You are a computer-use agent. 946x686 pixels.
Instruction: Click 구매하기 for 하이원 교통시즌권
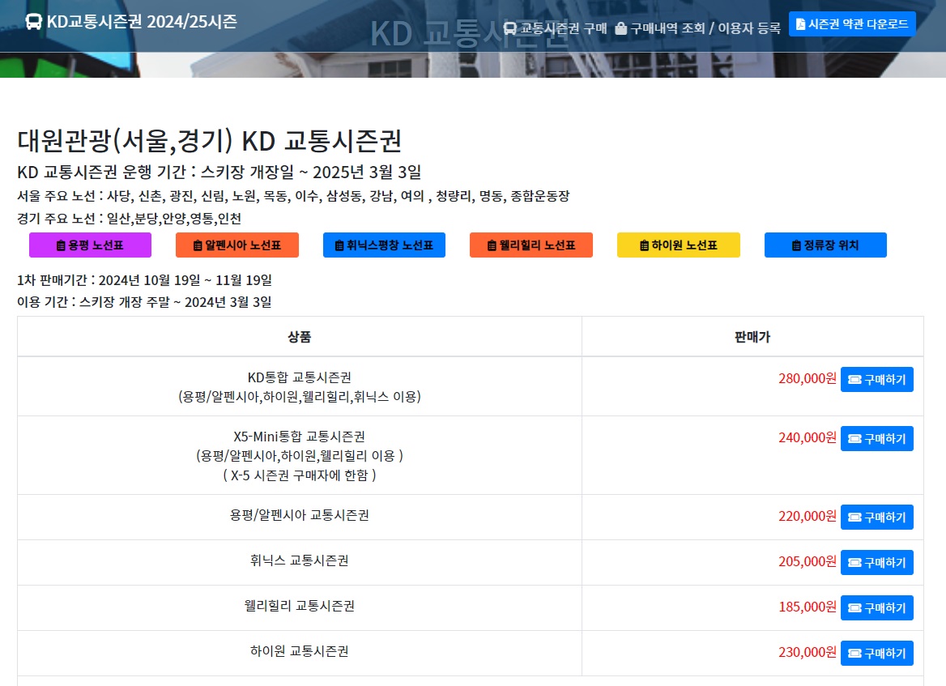[x=877, y=653]
